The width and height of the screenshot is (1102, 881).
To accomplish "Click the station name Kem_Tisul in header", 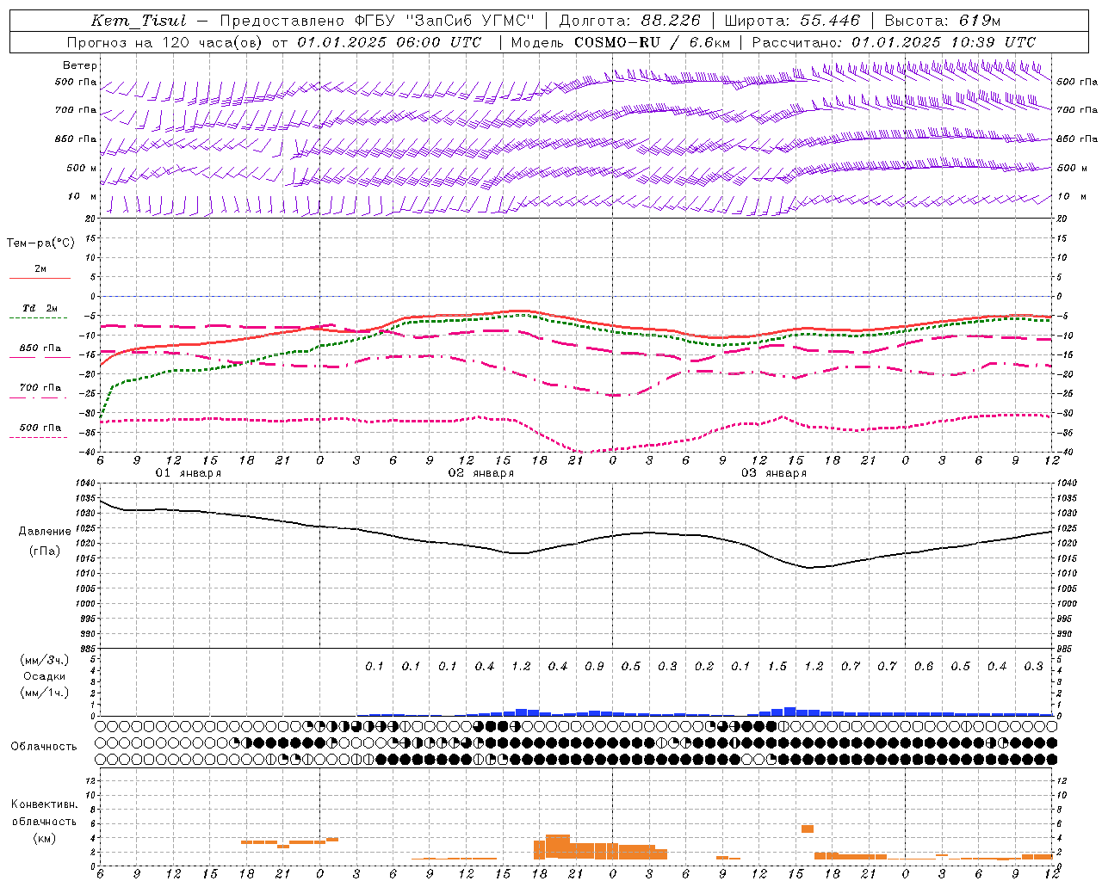I will [x=139, y=21].
